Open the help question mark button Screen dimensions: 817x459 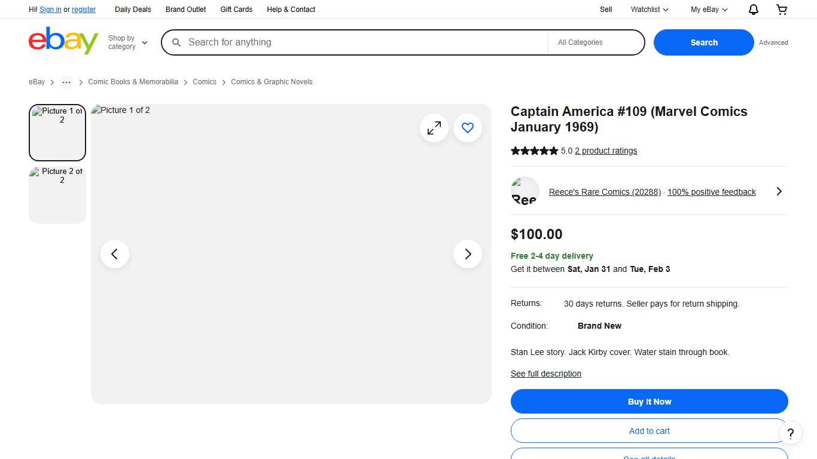pyautogui.click(x=790, y=433)
